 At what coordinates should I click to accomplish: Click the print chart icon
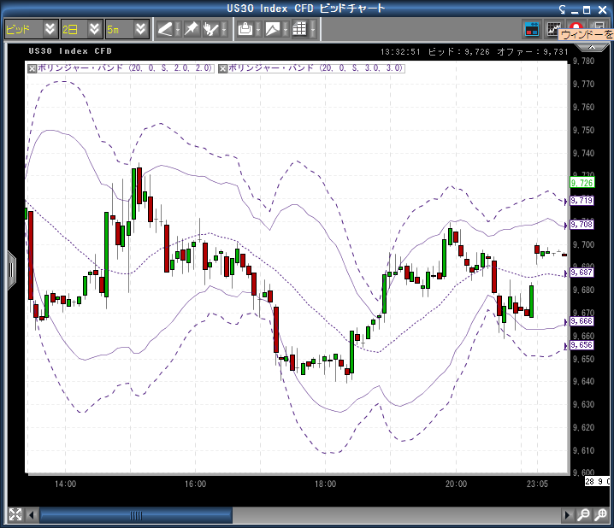(x=245, y=29)
